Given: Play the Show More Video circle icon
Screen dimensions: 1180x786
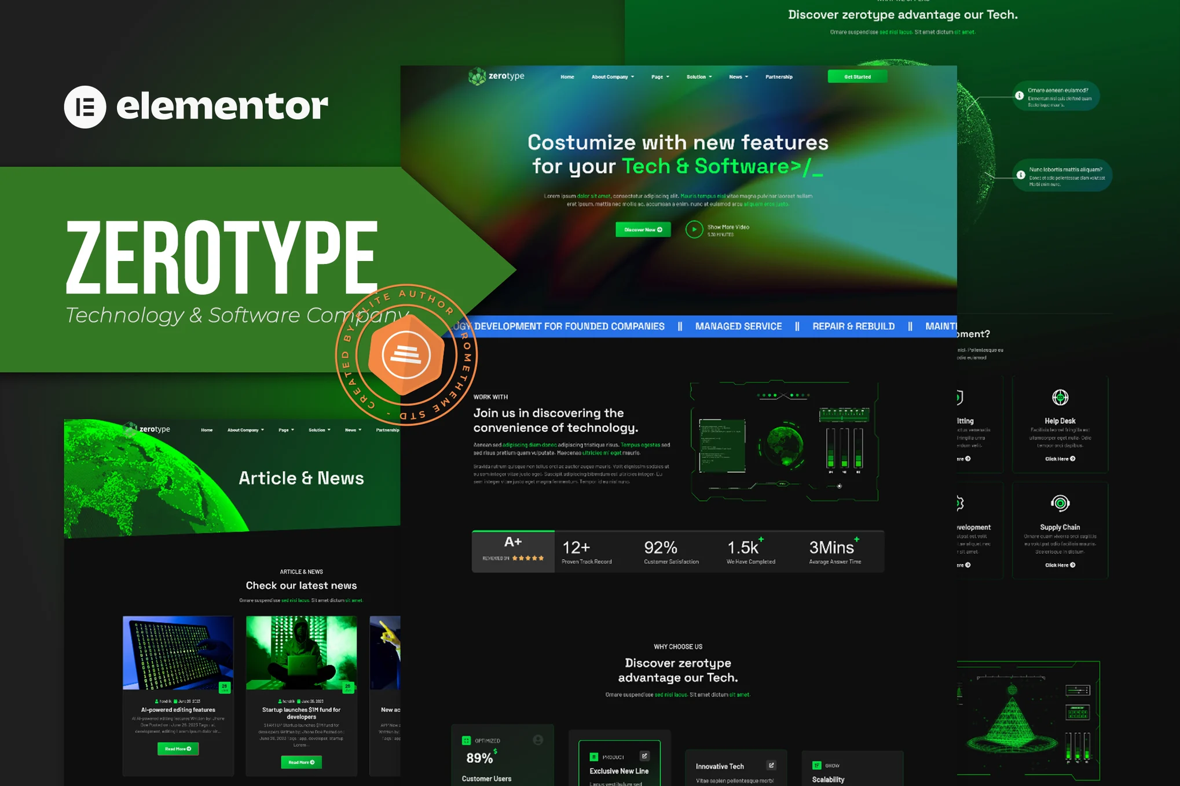Looking at the screenshot, I should pos(694,230).
